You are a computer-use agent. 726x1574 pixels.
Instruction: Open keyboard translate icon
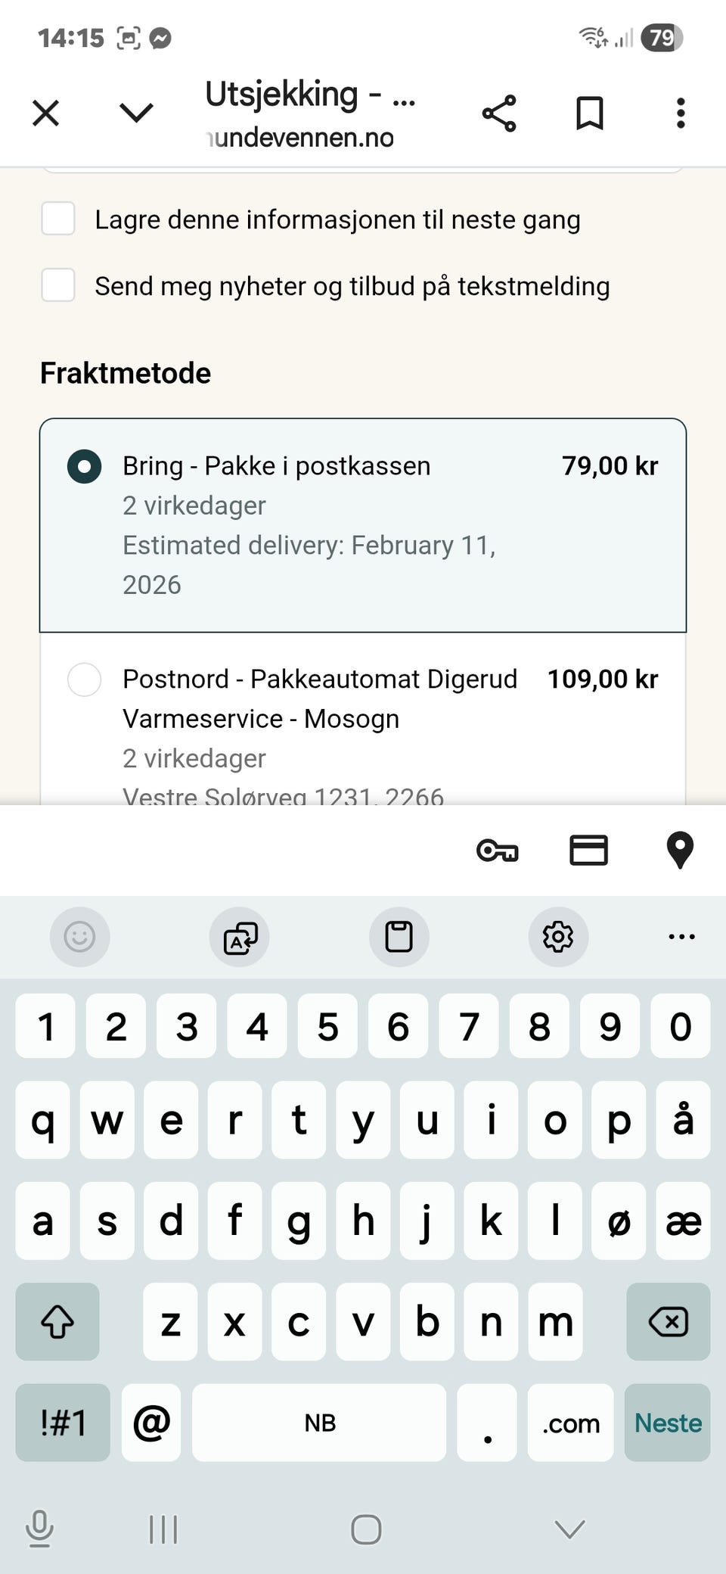240,937
